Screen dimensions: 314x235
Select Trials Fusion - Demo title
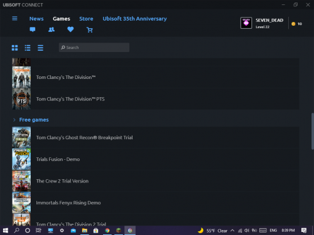pos(58,159)
